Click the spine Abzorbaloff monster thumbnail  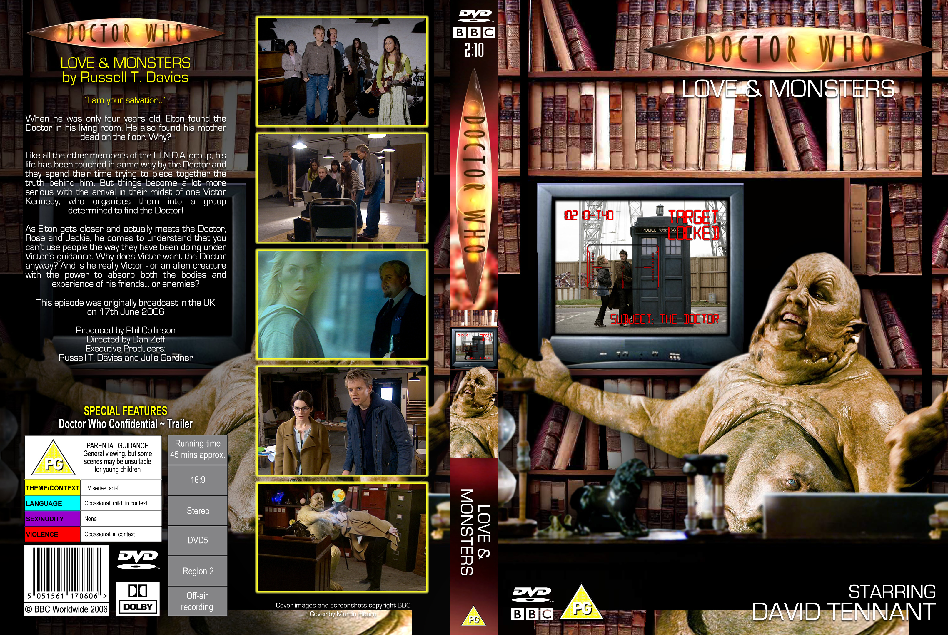[474, 412]
